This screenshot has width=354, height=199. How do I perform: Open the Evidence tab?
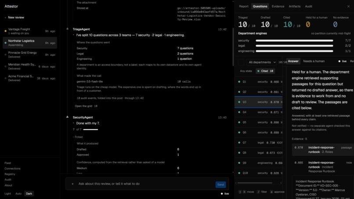(278, 6)
